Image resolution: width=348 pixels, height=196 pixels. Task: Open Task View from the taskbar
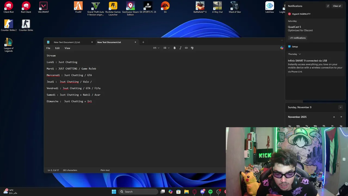point(163,192)
